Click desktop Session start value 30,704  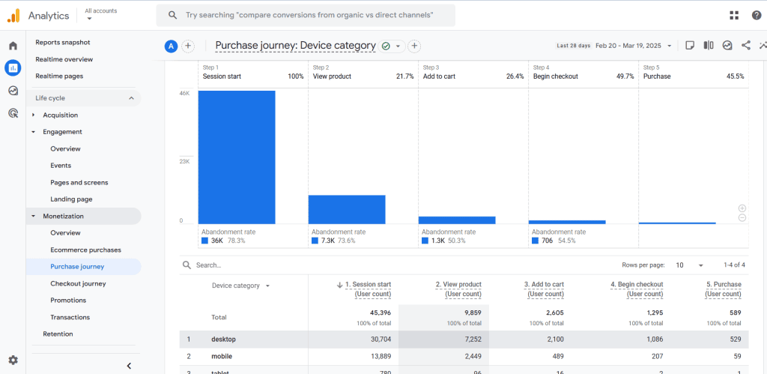coord(380,339)
